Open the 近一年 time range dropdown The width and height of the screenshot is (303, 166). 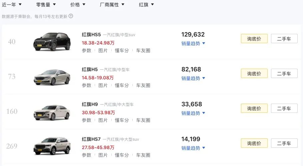click(x=12, y=5)
